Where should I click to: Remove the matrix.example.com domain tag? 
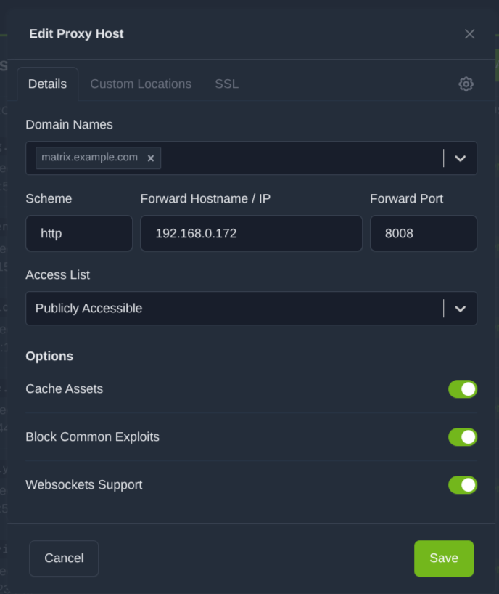click(151, 158)
